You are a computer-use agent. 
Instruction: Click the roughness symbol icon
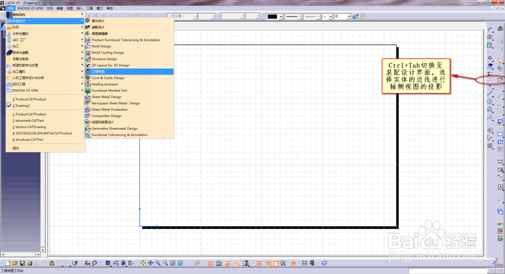tap(490, 139)
